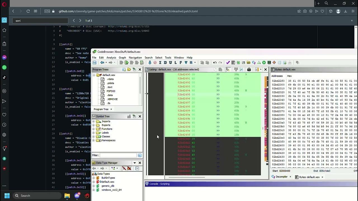Click the 'D' next-data navigation icon

click(165, 63)
